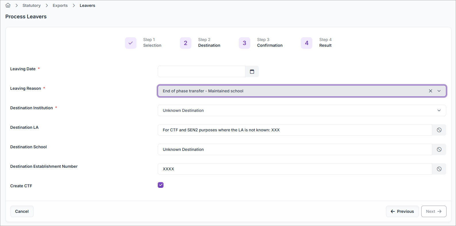Viewport: 456px width, 226px height.
Task: Go back with Previous button
Action: point(402,211)
